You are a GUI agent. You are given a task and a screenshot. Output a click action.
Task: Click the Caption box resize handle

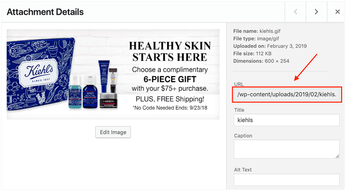pos(337,156)
